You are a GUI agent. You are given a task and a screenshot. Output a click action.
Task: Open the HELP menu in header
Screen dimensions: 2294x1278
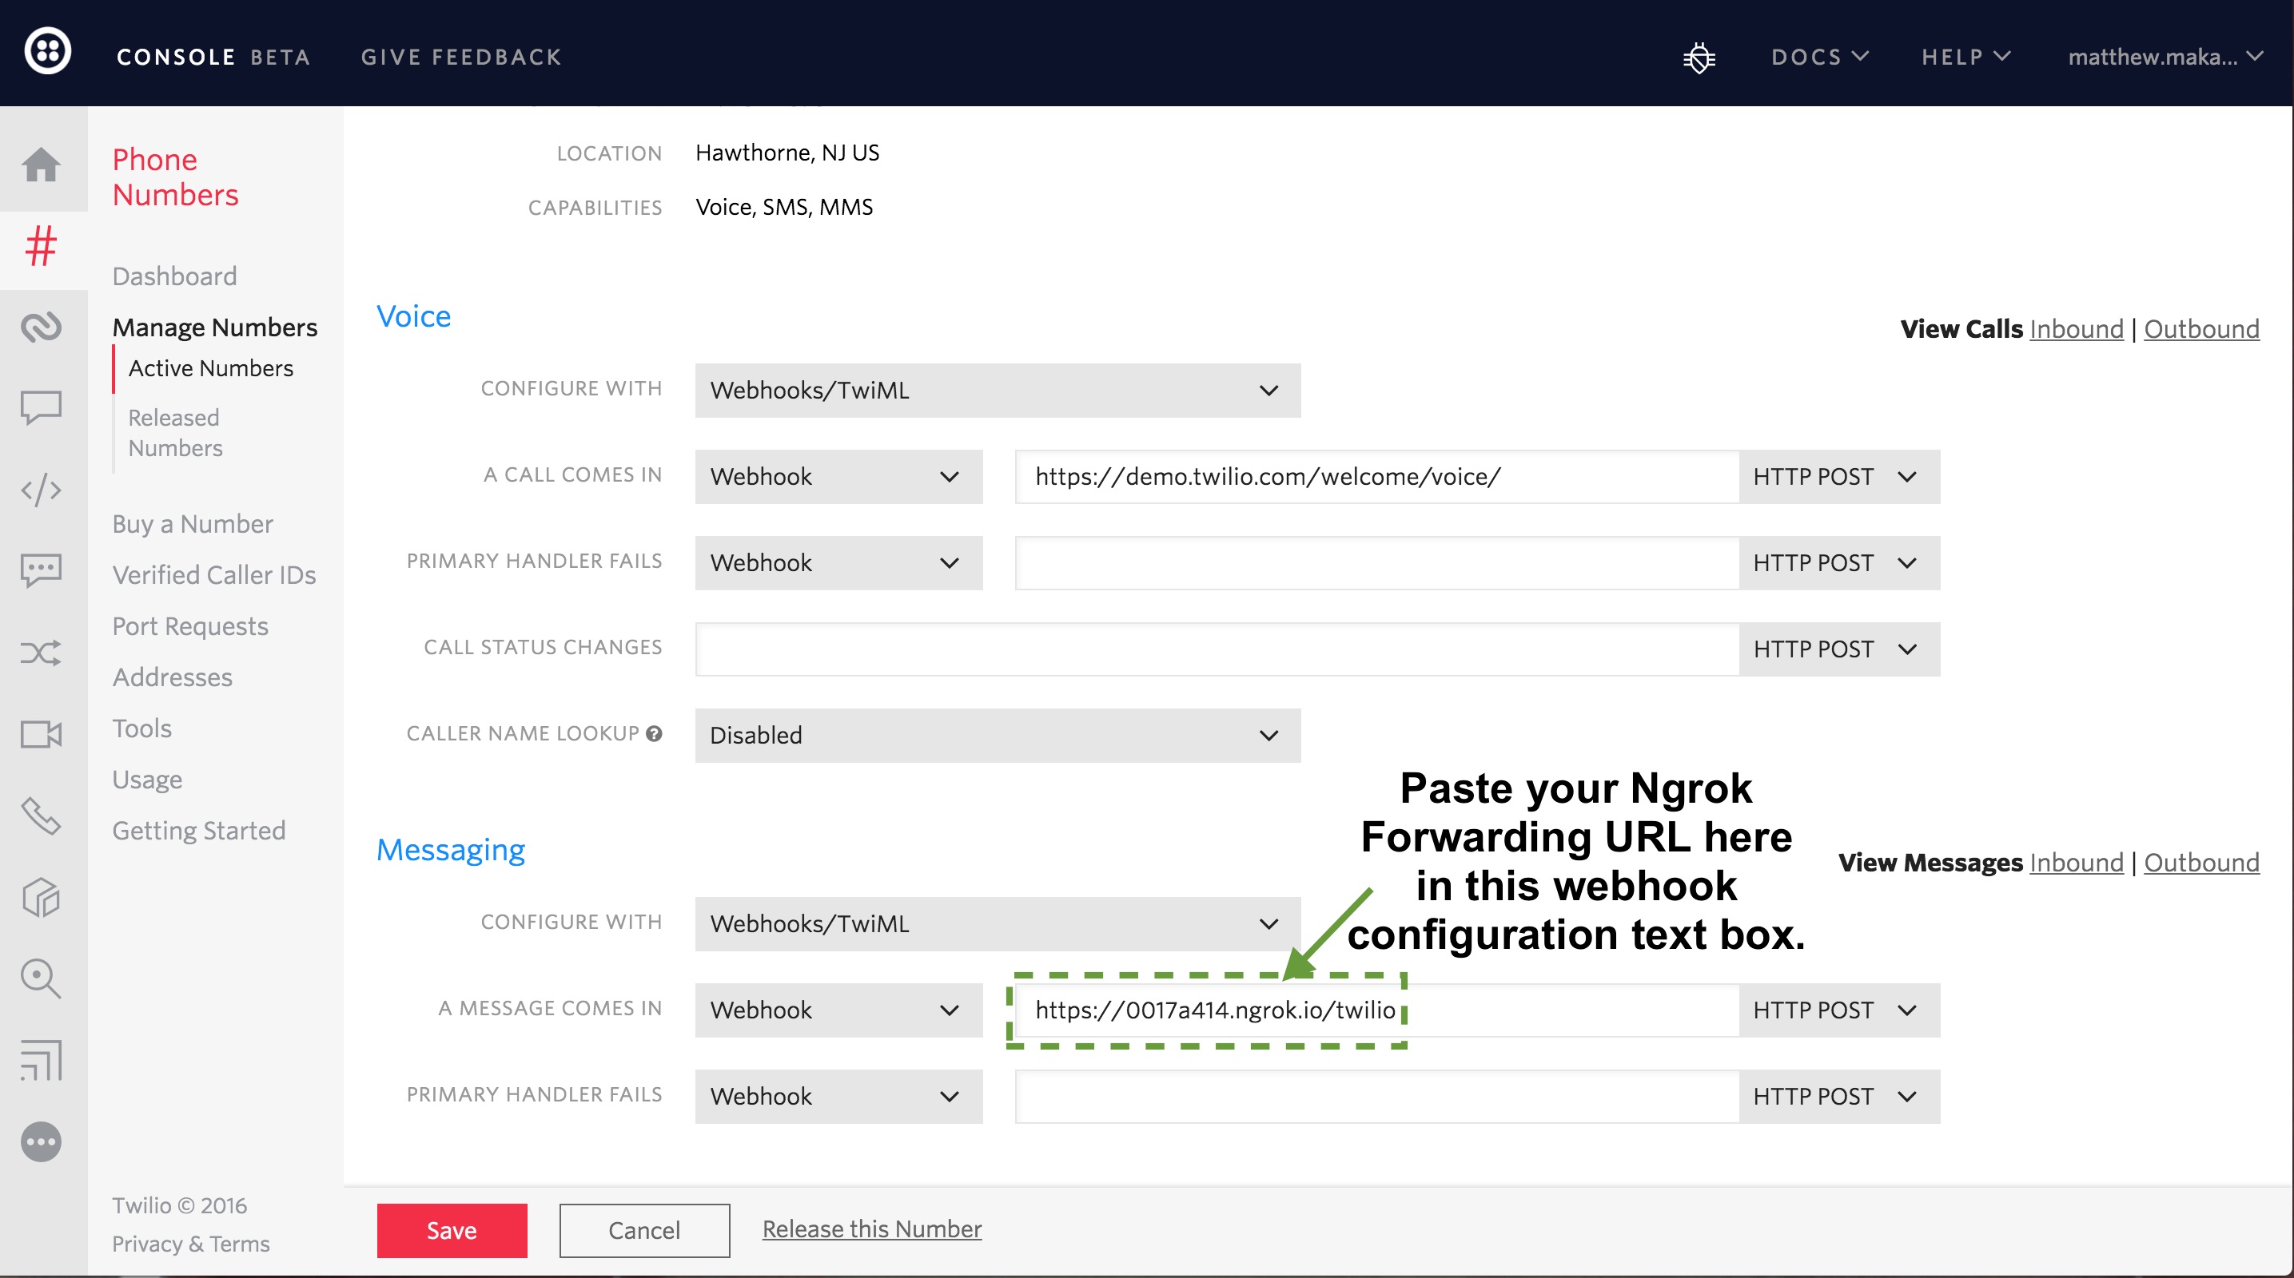1961,55
